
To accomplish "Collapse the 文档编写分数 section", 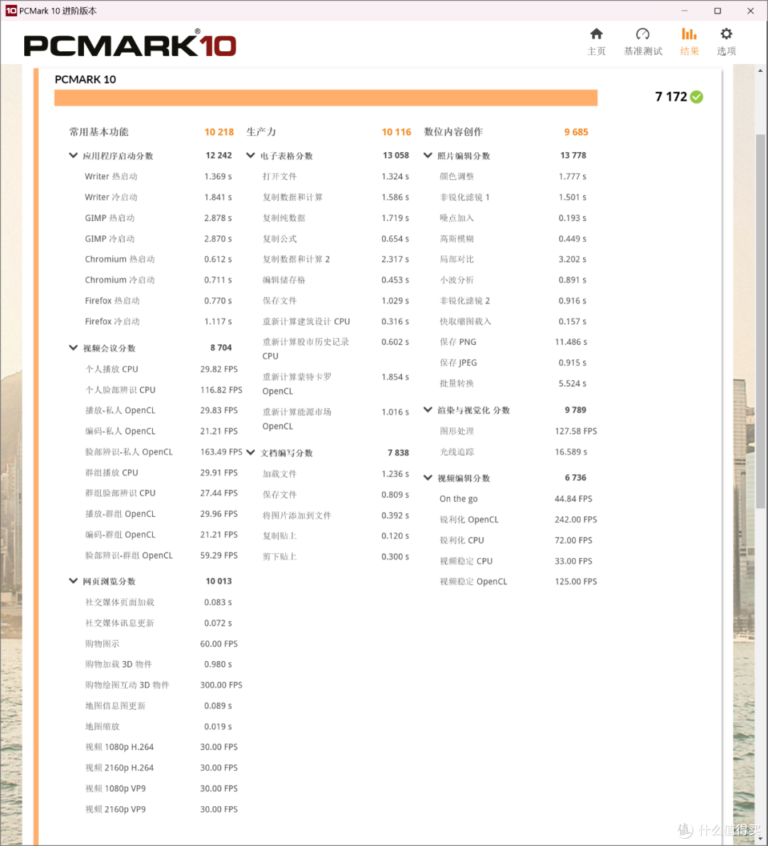I will pyautogui.click(x=250, y=452).
